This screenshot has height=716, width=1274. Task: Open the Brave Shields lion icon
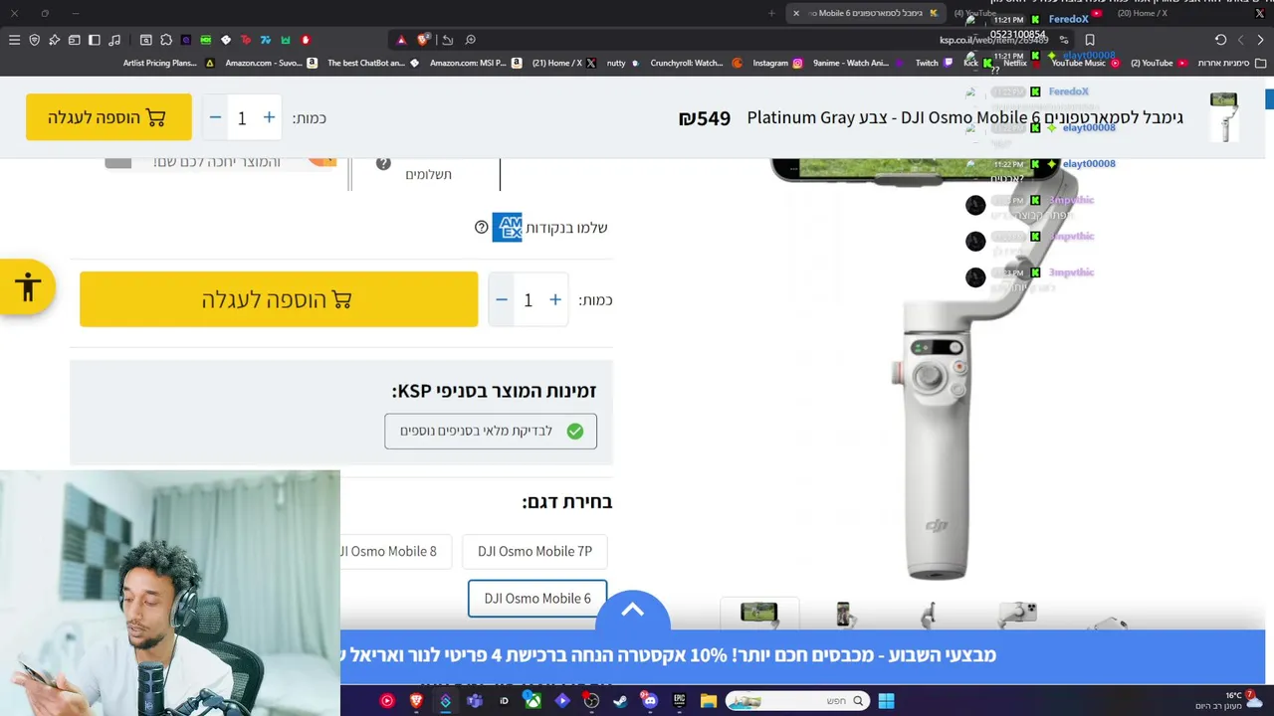[423, 40]
